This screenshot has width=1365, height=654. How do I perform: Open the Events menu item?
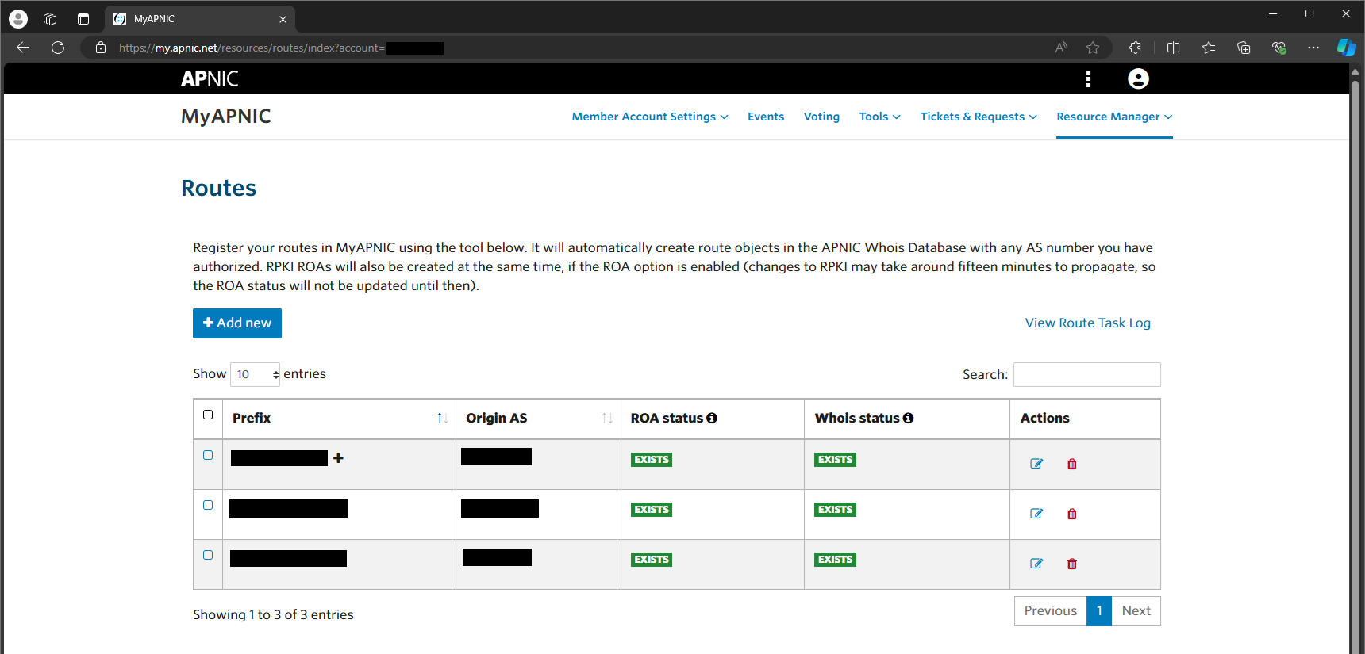point(766,117)
